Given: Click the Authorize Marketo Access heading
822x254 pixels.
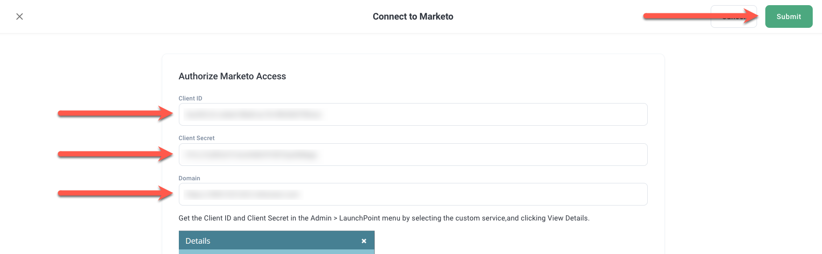Looking at the screenshot, I should (232, 76).
